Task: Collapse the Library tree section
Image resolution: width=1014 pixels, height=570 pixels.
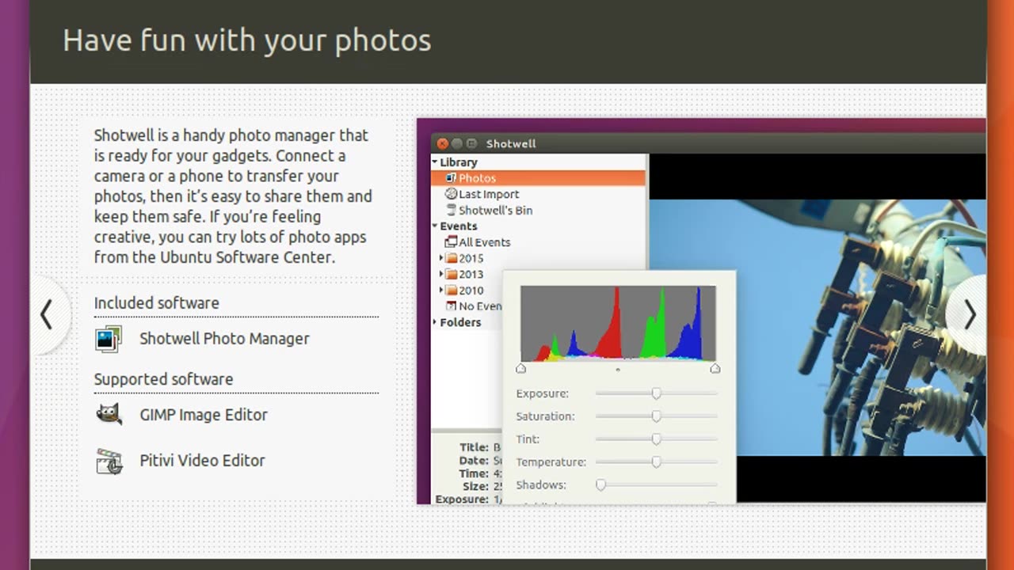Action: 435,162
